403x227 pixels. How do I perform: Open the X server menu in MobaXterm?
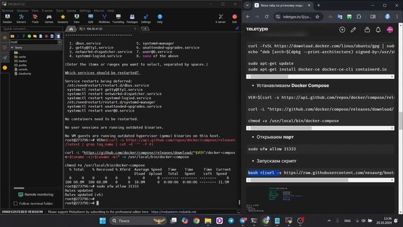[47, 11]
